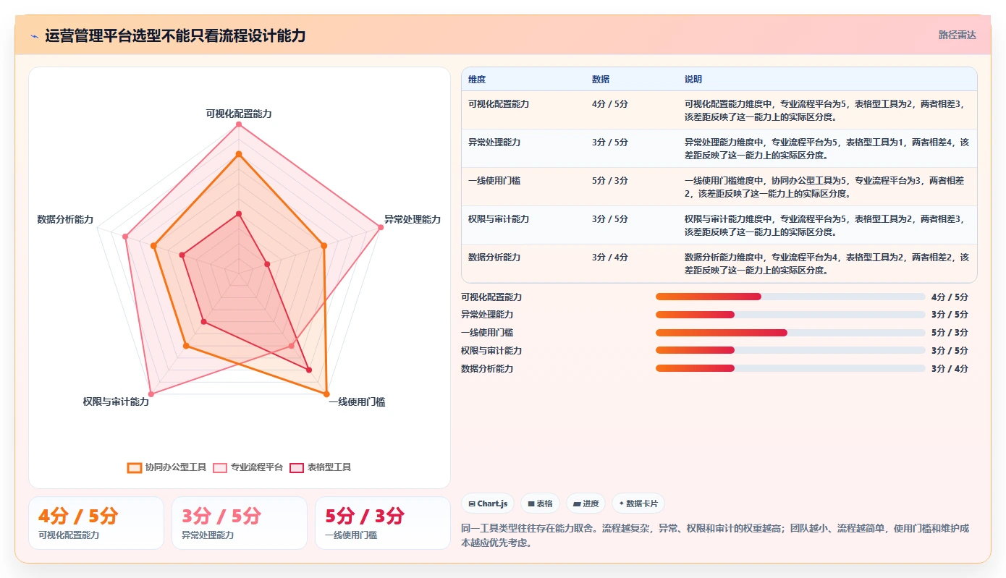
Task: Click 专业流程平台 point on 权限与审计能力 axis
Action: click(x=151, y=394)
